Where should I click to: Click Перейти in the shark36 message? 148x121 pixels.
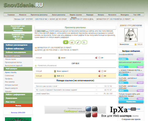140,99
